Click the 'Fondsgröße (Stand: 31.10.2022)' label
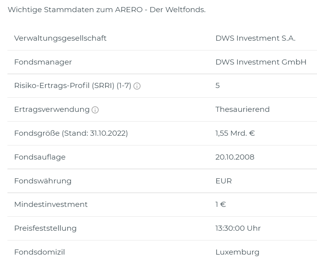317x271 pixels. (x=71, y=133)
